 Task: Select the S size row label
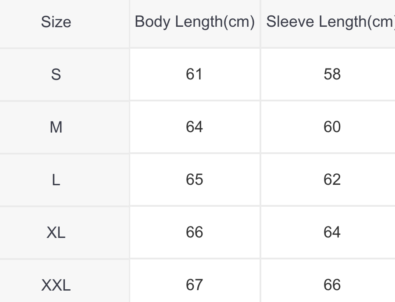[x=56, y=75]
